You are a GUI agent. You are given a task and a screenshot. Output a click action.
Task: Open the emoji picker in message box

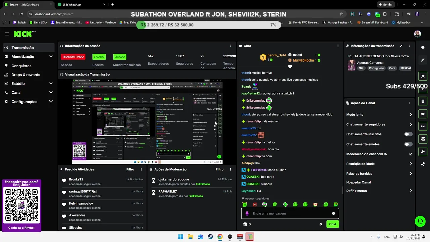333,213
